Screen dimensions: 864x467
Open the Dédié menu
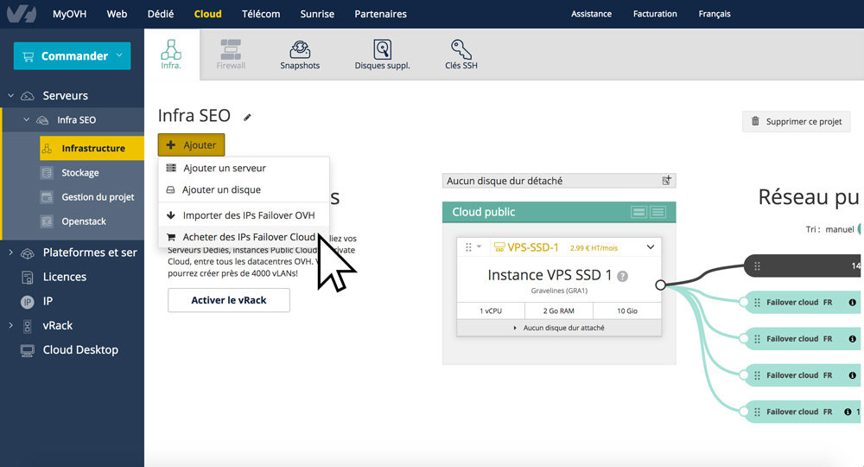161,14
